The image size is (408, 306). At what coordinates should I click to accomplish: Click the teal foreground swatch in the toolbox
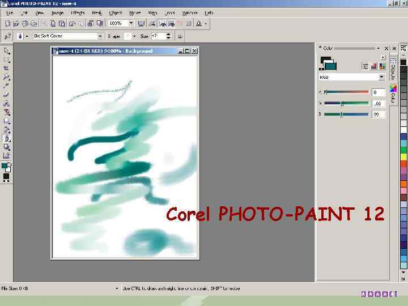point(4,166)
